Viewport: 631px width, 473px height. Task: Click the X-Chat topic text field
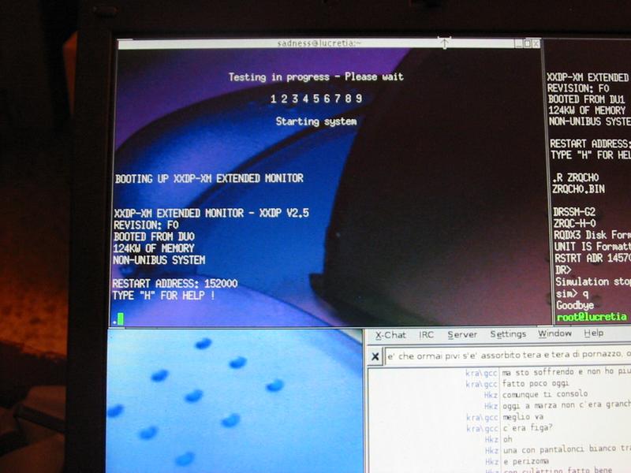pos(508,356)
